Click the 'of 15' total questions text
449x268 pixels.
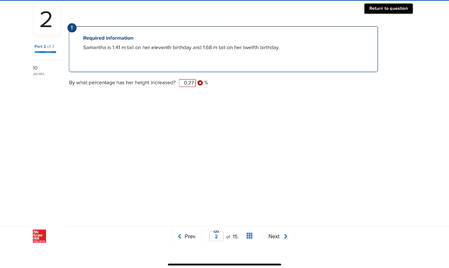[x=232, y=237]
